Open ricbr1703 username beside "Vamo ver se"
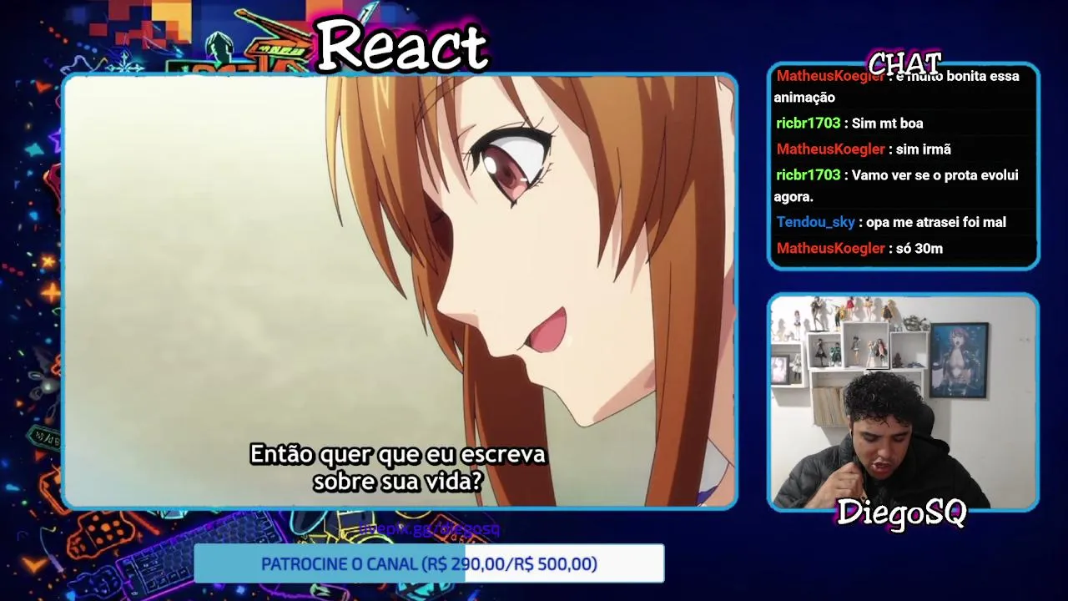This screenshot has height=601, width=1068. (x=808, y=175)
